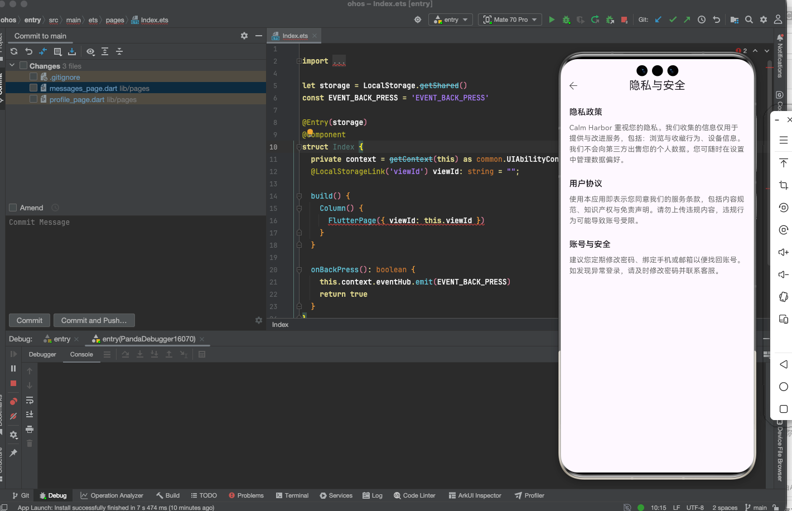Screen dimensions: 792x511
Task: Rollback changes in the Commit panel toolbar
Action: tap(28, 51)
